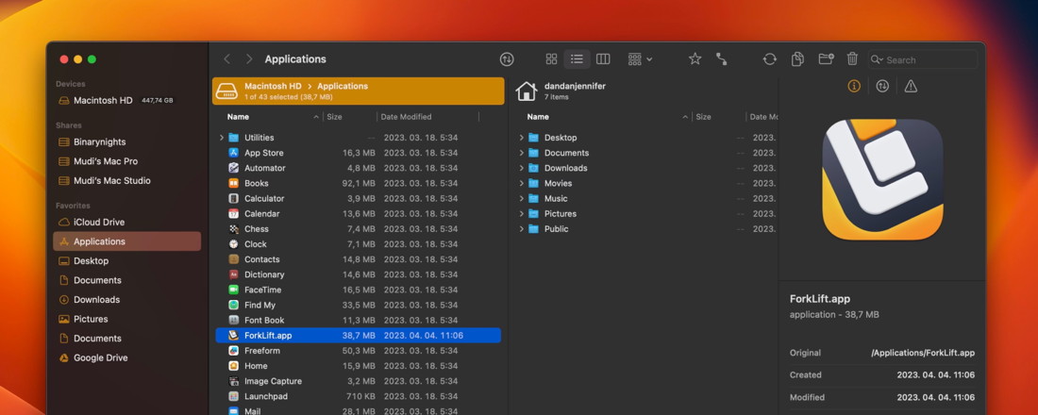This screenshot has width=1038, height=415.
Task: Create a new folder from the toolbar
Action: coord(826,59)
